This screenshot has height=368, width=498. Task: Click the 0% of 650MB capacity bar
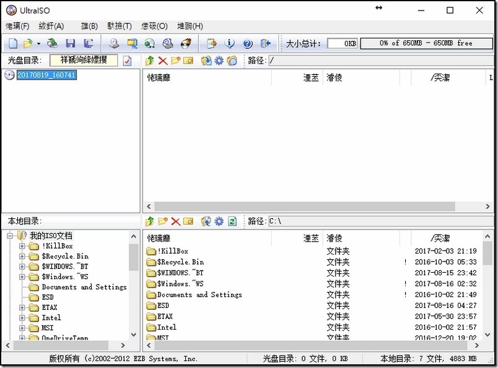pos(427,43)
